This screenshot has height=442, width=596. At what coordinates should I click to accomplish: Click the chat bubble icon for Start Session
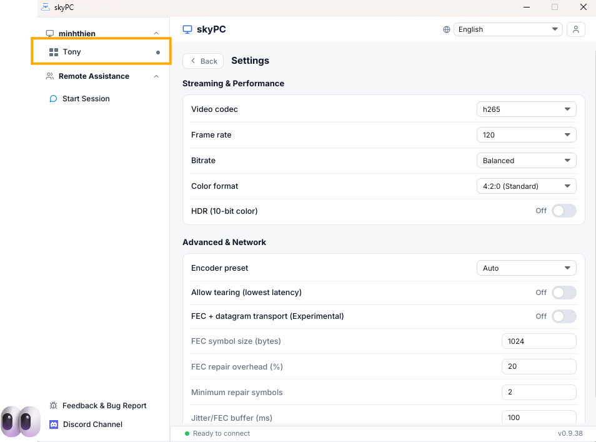[x=53, y=99]
